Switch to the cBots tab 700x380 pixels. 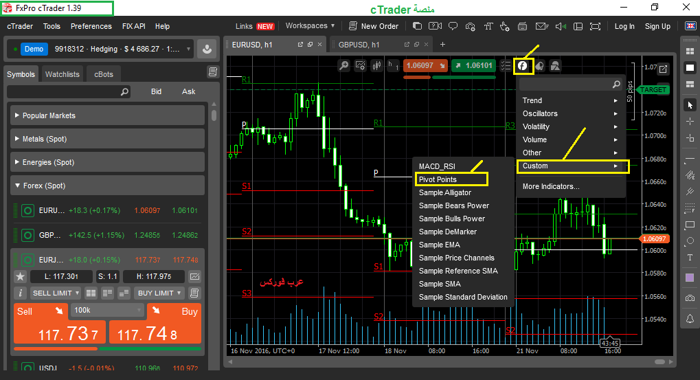click(x=104, y=74)
